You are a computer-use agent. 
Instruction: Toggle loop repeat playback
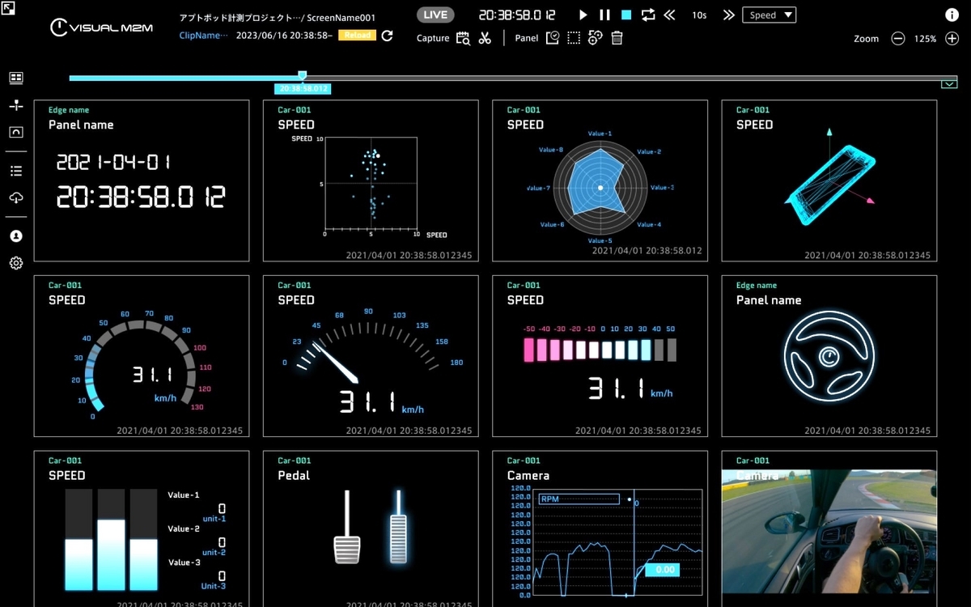tap(648, 15)
